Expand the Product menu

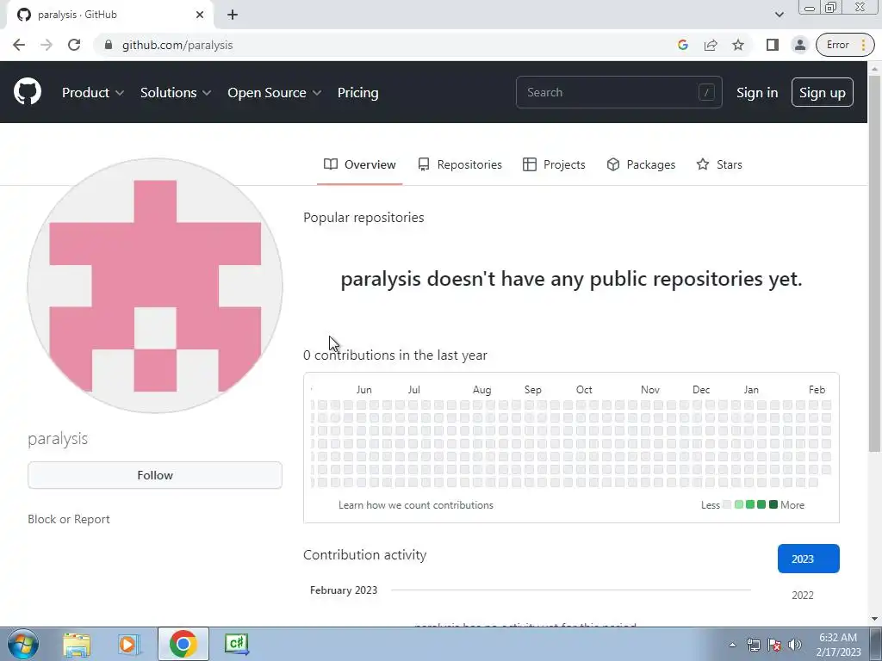[x=93, y=93]
